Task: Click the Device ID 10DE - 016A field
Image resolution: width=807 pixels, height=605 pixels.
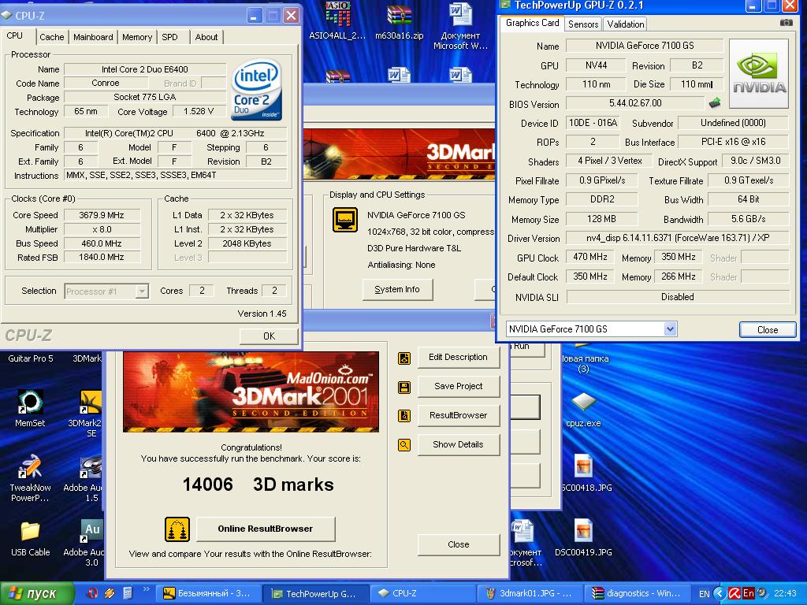Action: tap(593, 123)
